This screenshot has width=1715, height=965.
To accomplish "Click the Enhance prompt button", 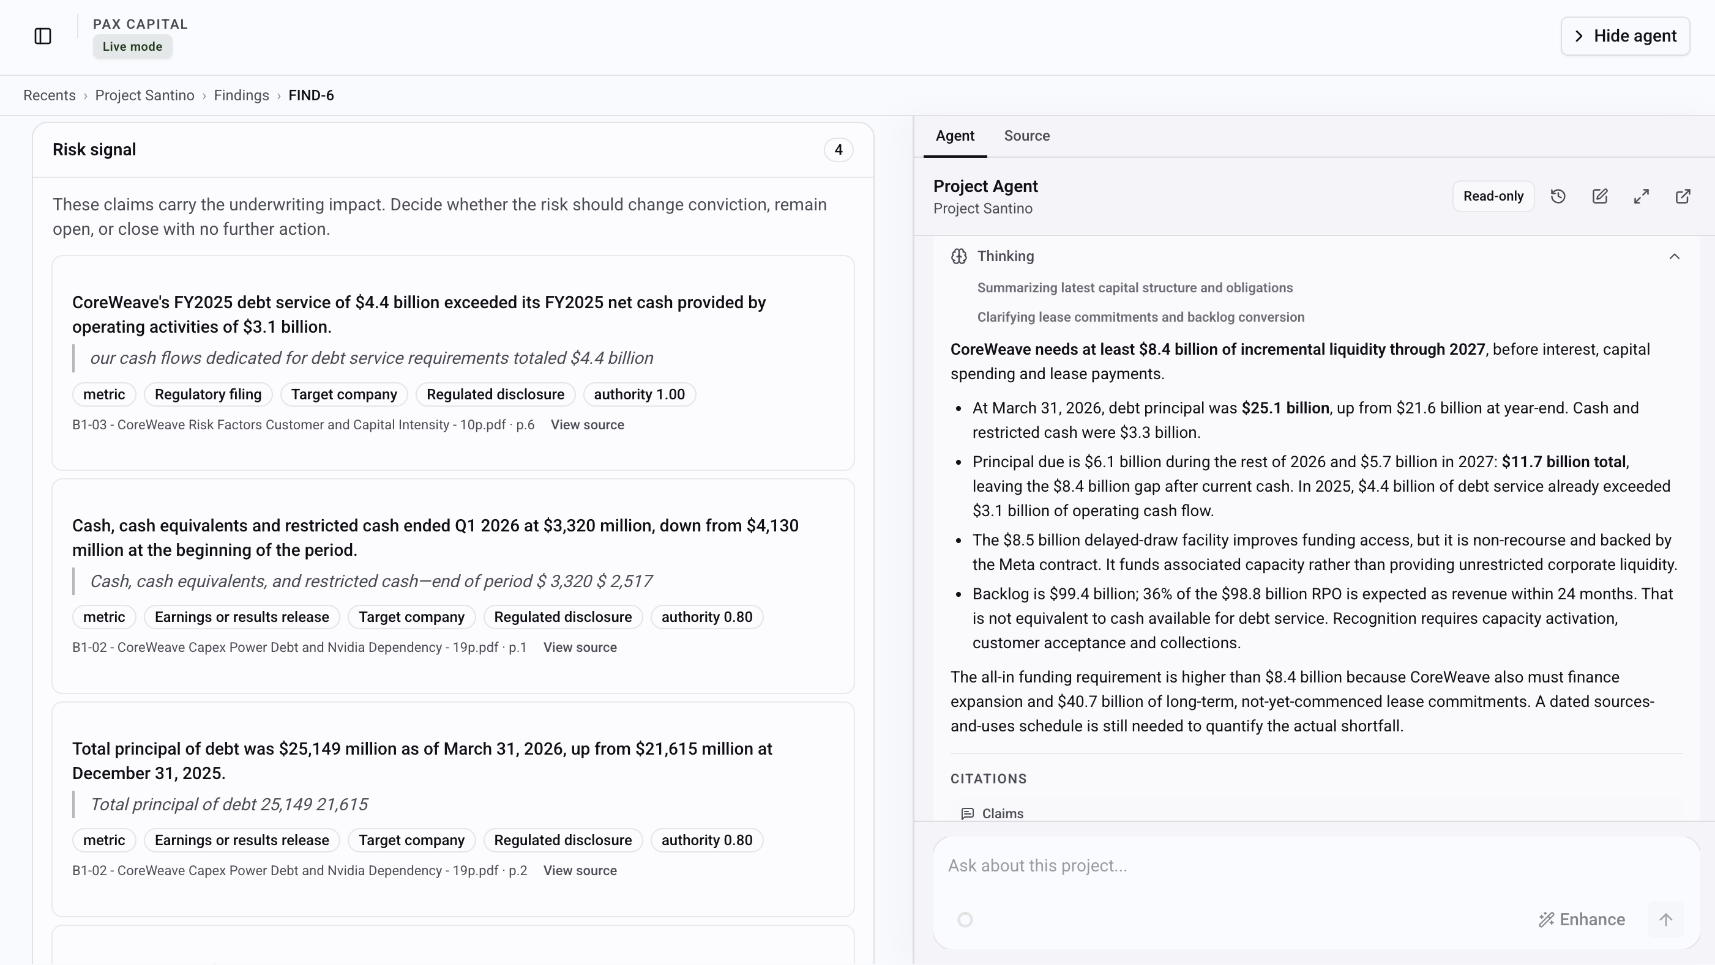I will click(x=1582, y=920).
